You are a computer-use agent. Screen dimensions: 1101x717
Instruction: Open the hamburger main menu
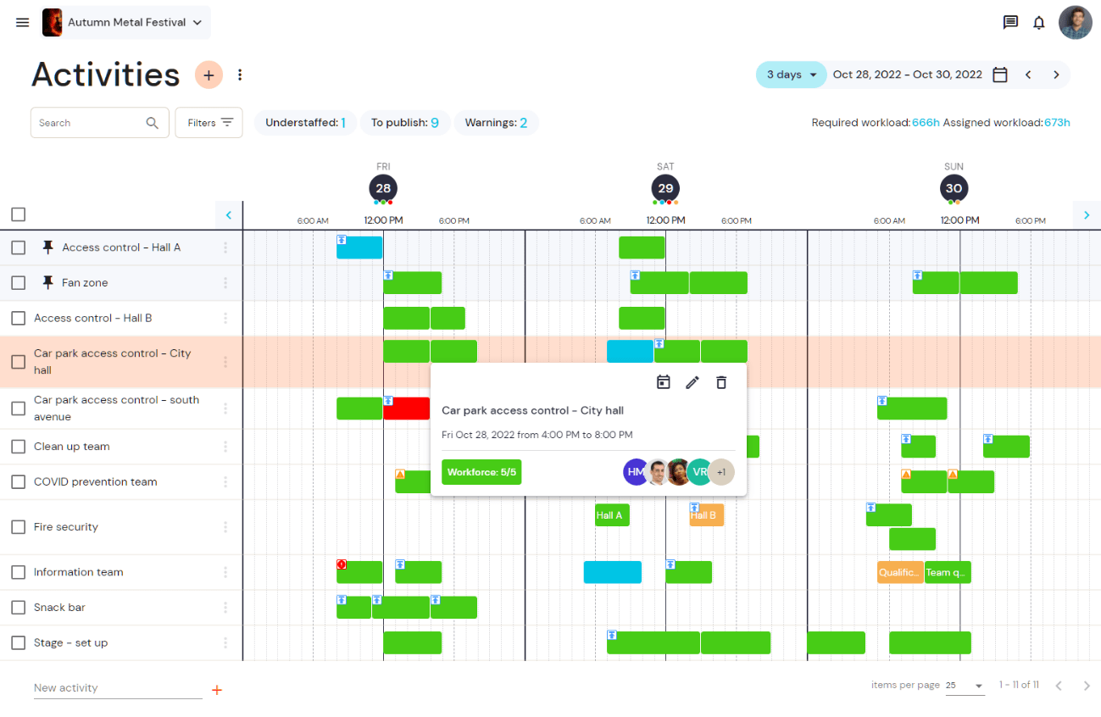pyautogui.click(x=23, y=23)
